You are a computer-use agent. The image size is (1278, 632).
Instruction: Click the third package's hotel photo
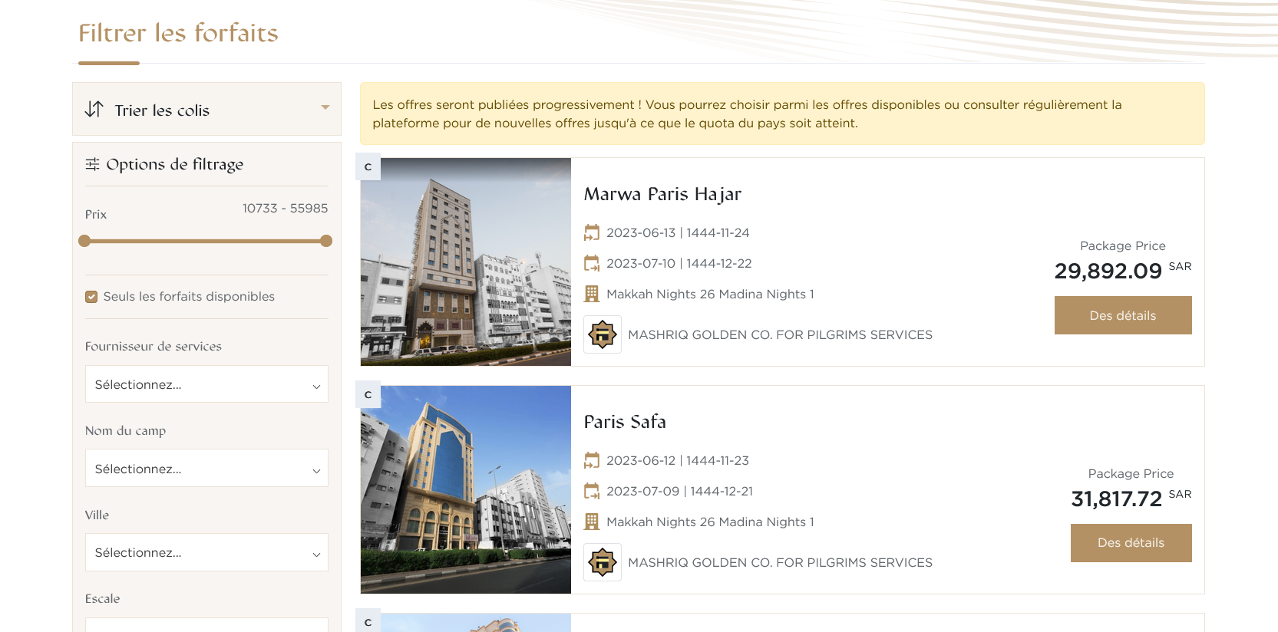[x=466, y=623]
